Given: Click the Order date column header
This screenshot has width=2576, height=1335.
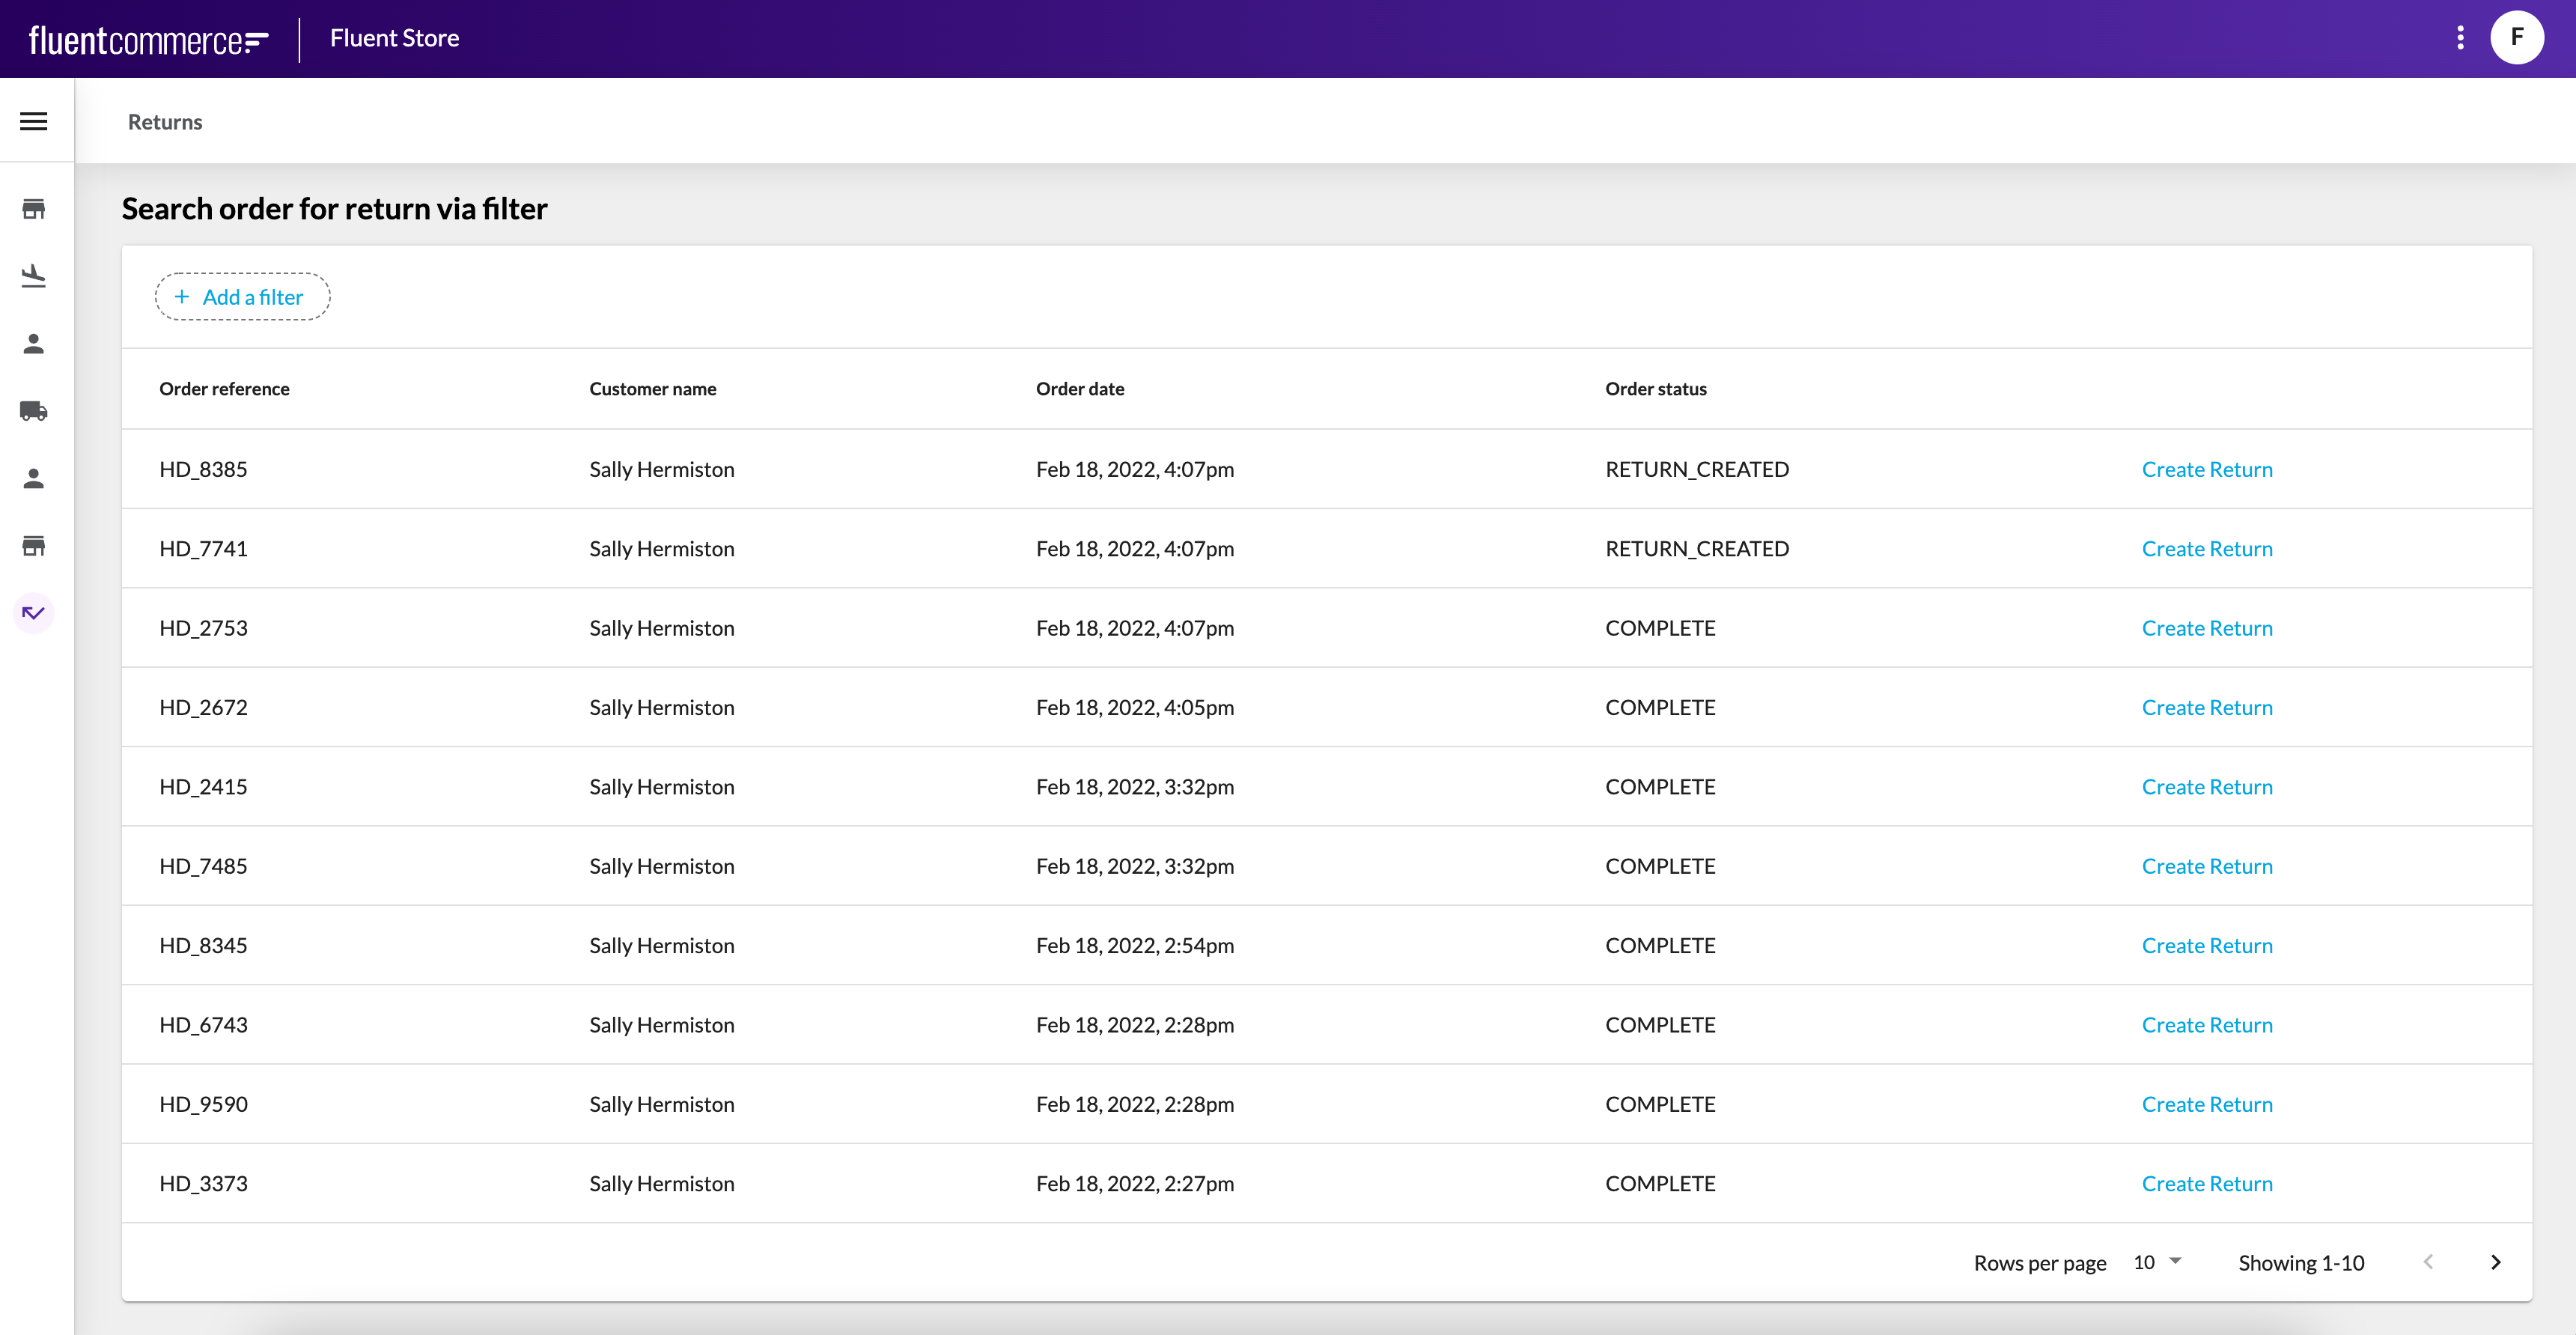Looking at the screenshot, I should [x=1079, y=389].
